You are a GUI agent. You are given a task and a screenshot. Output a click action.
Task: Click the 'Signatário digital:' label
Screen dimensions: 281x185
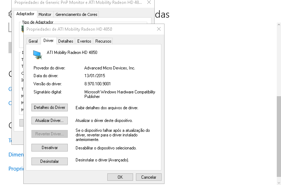coord(48,92)
